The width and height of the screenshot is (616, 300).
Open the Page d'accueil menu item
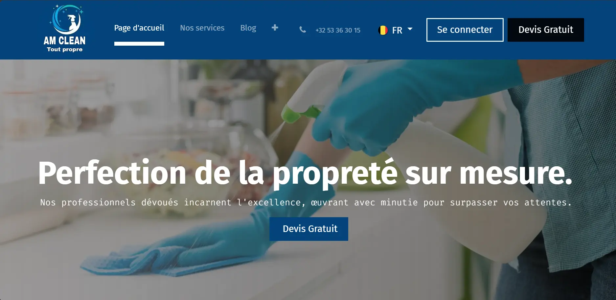click(139, 28)
